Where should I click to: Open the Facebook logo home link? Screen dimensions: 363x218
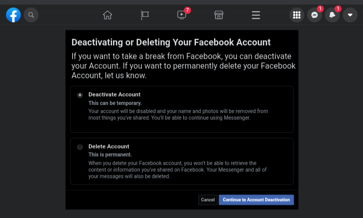pyautogui.click(x=14, y=15)
